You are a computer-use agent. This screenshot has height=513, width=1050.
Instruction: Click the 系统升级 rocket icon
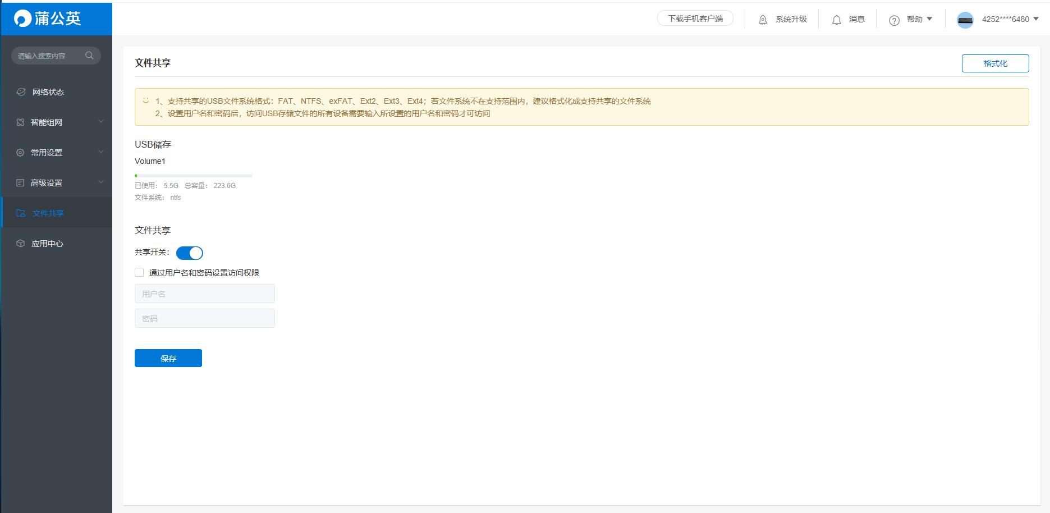(763, 20)
